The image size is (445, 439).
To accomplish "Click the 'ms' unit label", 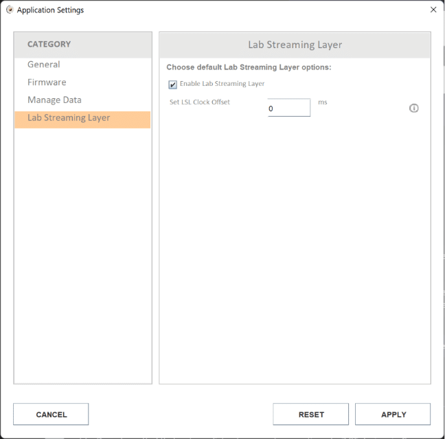I will tap(323, 102).
